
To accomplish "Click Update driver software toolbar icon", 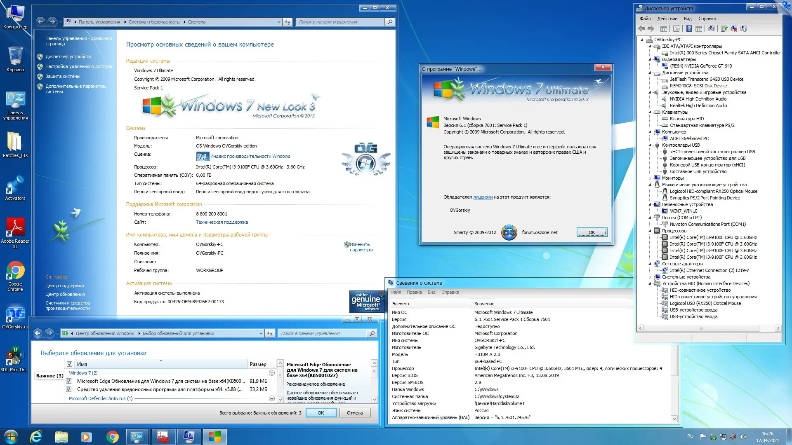I will [724, 28].
